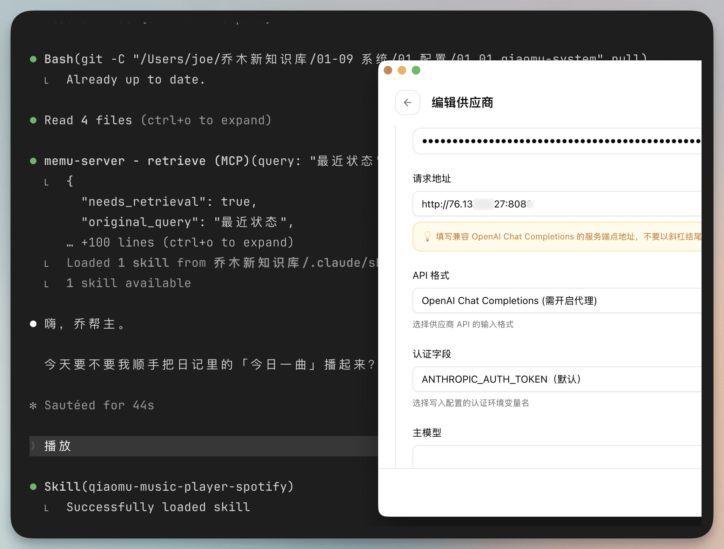
Task: Click the yellow minimize window dot
Action: point(402,70)
